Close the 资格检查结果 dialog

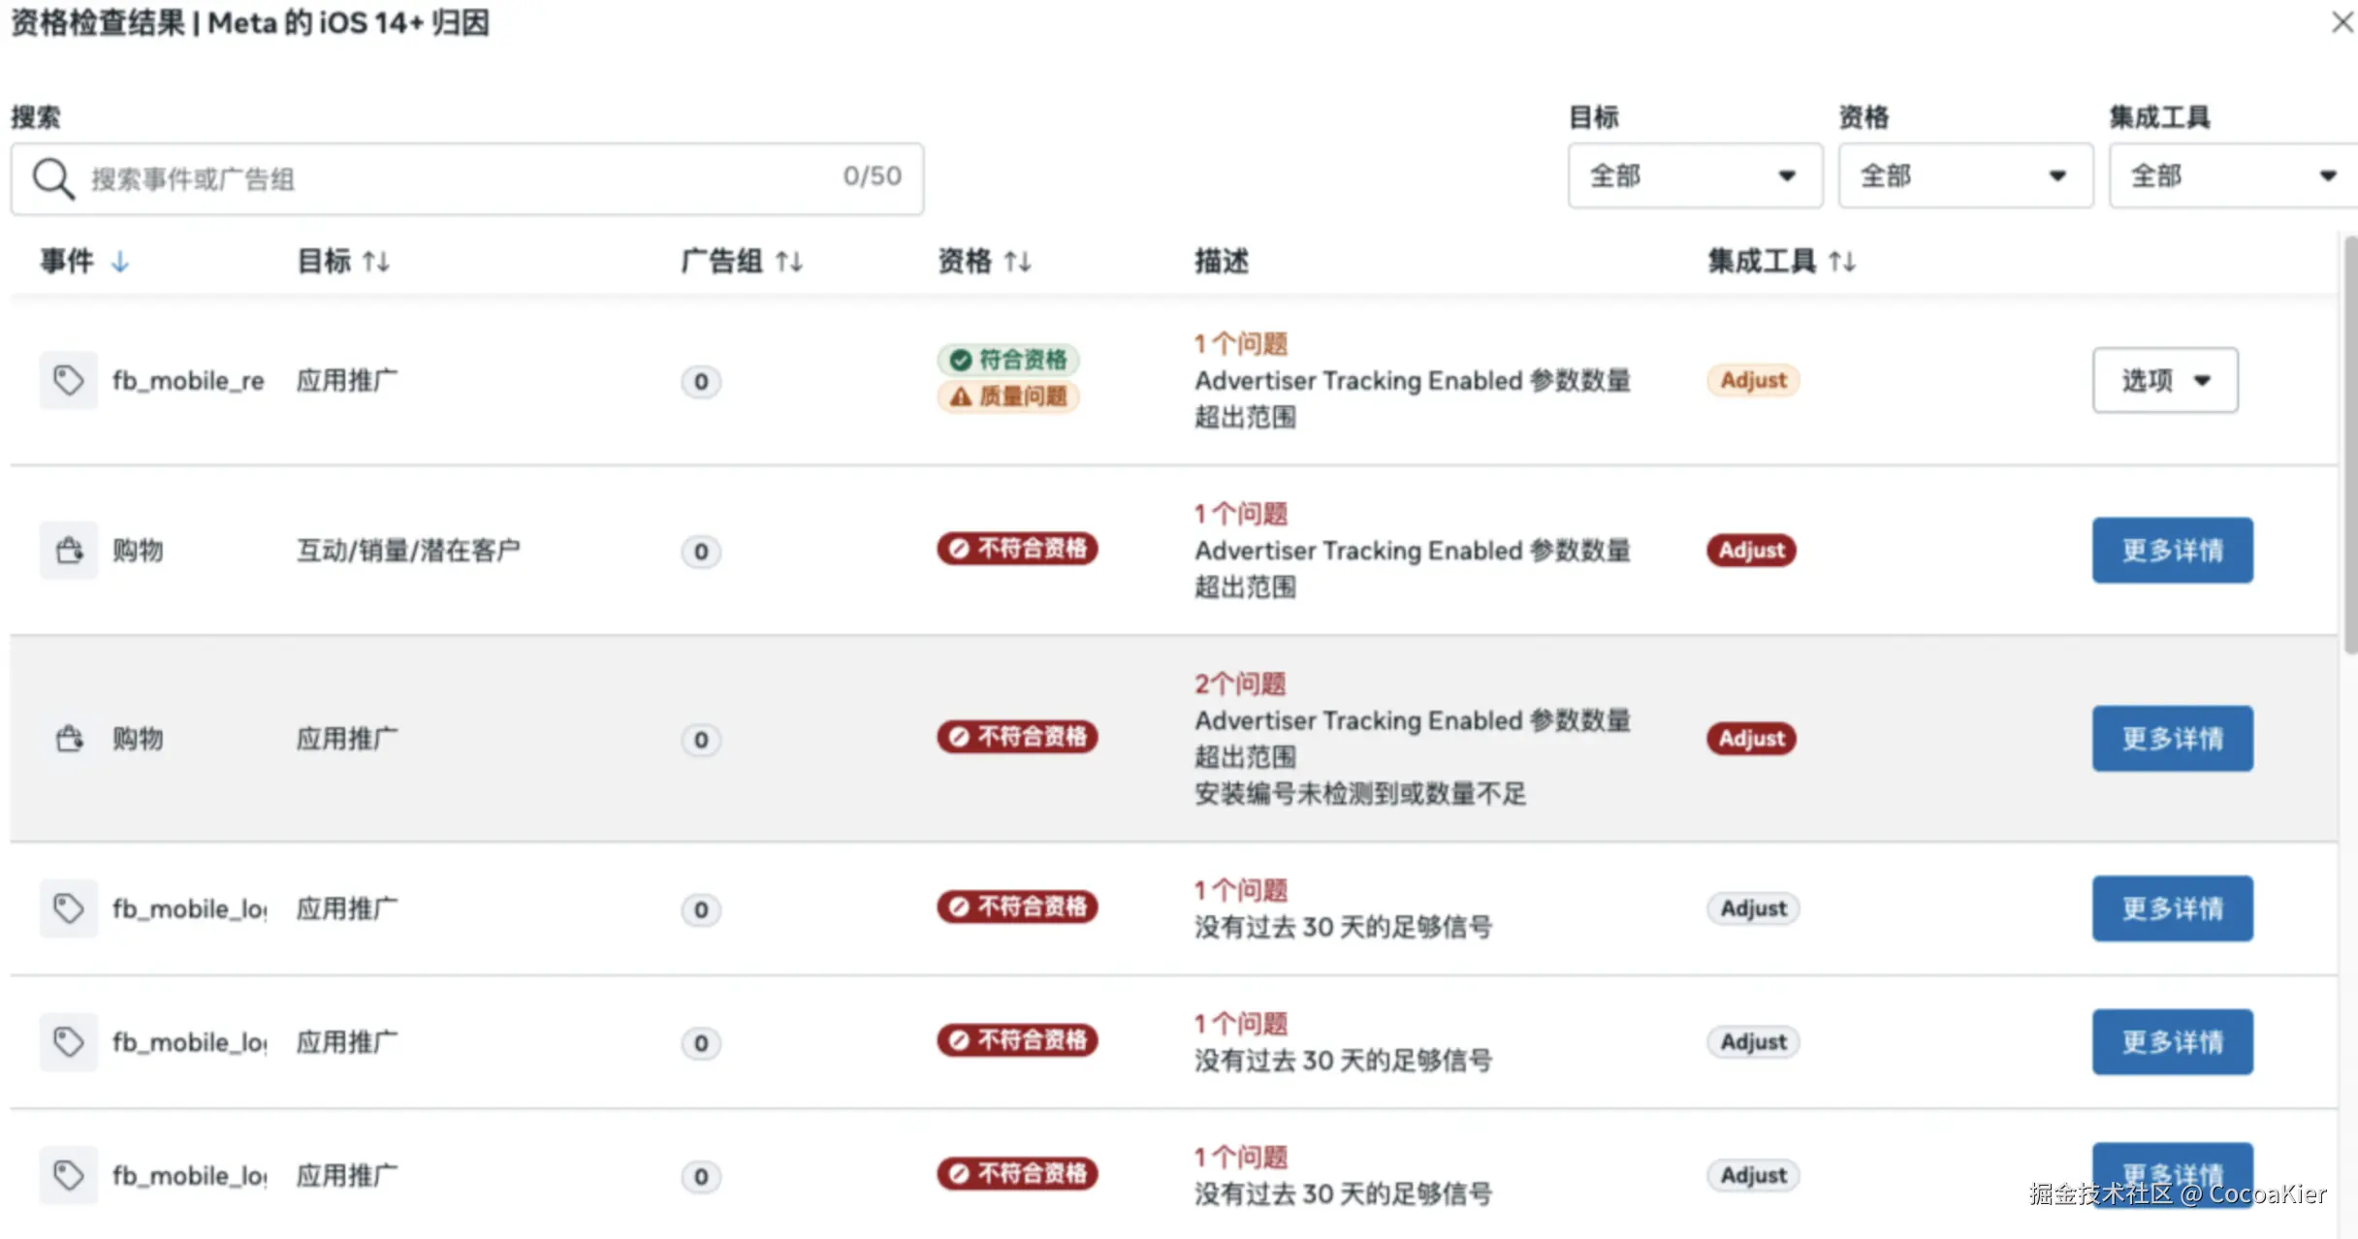2342,21
